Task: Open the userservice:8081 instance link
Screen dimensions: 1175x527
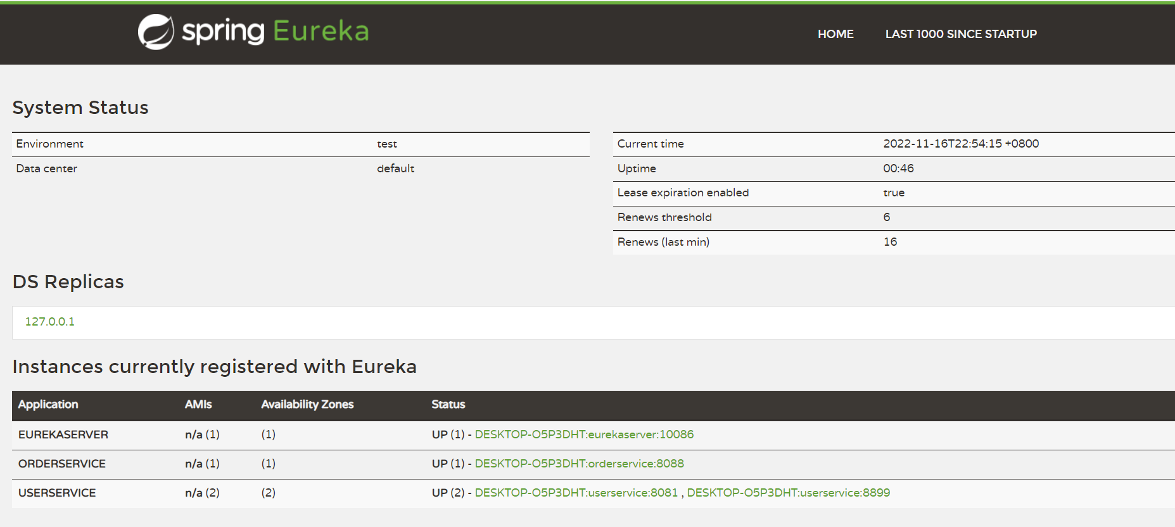Action: tap(576, 493)
